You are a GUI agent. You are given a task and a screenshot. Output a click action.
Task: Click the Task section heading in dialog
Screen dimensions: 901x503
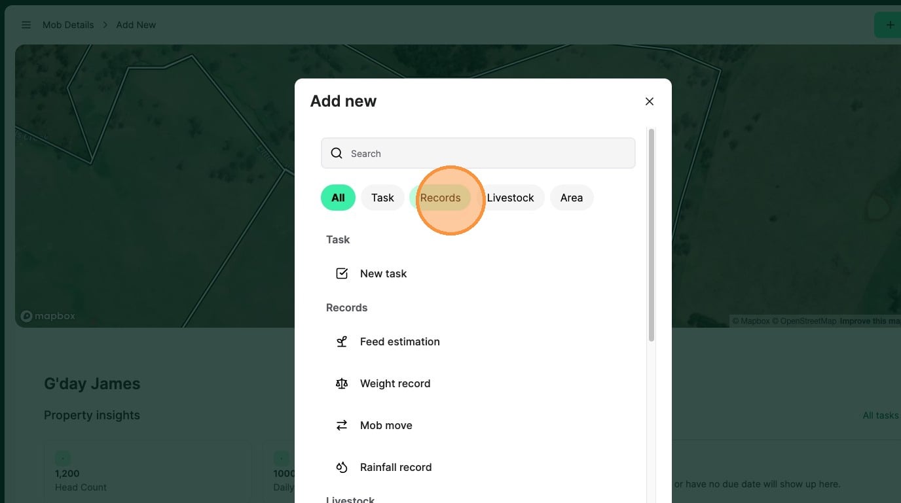click(x=338, y=239)
